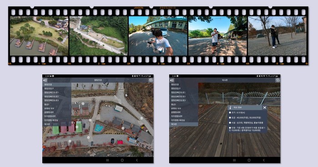Viewport: 318px width, 167px height.
Task: Tap hotspot arrow on the green roof tent
Action: [x=77, y=127]
